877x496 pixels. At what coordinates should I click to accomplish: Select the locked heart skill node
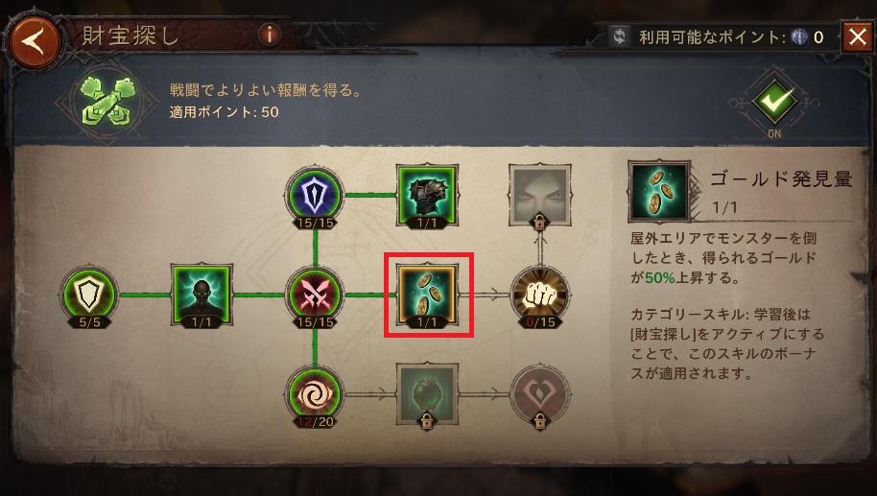point(540,395)
